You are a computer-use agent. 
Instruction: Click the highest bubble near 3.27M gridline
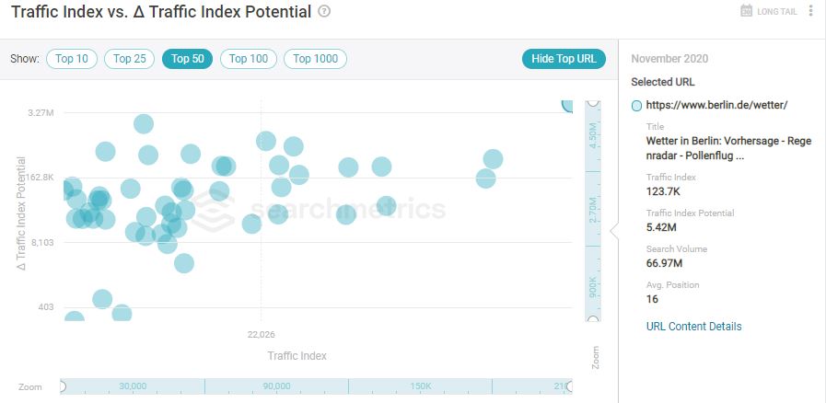[x=144, y=124]
